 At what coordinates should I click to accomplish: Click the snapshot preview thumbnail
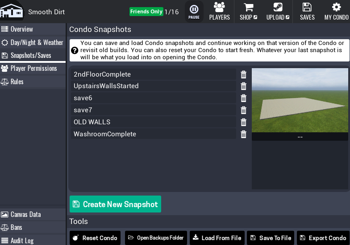tap(300, 100)
